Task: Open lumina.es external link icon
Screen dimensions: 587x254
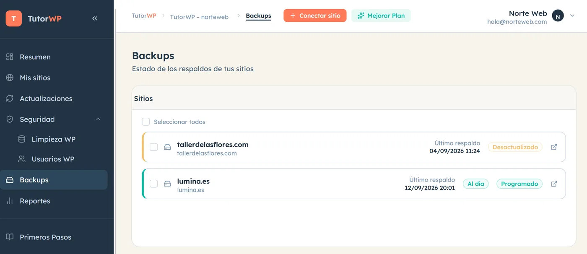Action: 554,184
